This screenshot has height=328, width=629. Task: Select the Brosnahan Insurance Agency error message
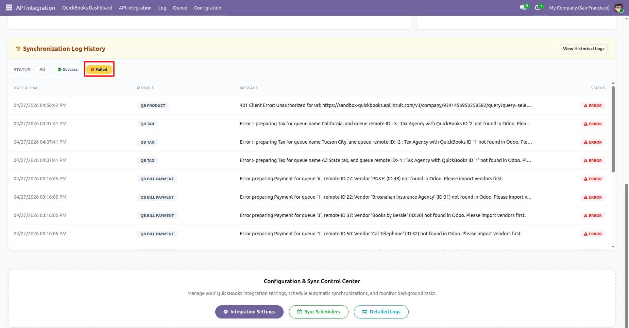click(386, 197)
